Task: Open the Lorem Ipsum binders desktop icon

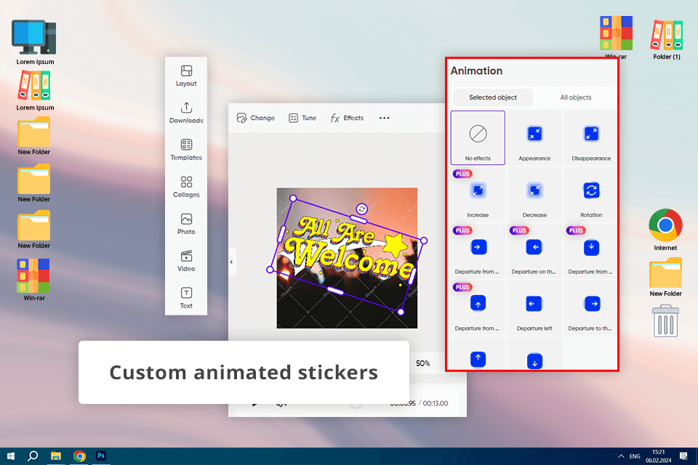Action: click(x=35, y=91)
